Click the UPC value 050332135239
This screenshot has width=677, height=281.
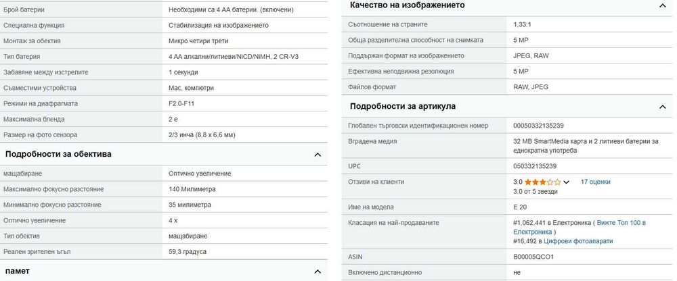pos(535,166)
